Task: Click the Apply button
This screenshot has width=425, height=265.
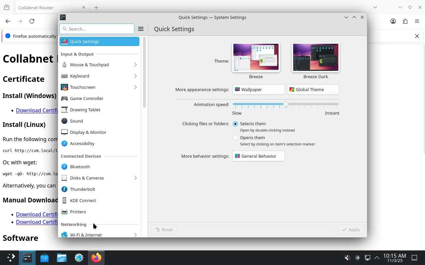Action: [351, 230]
